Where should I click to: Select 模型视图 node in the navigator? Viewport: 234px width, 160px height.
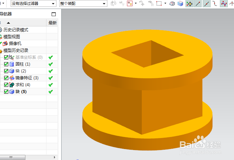(12, 37)
